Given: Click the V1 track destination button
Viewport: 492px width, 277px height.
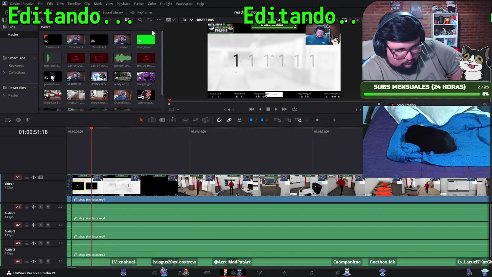Looking at the screenshot, I should [x=18, y=177].
